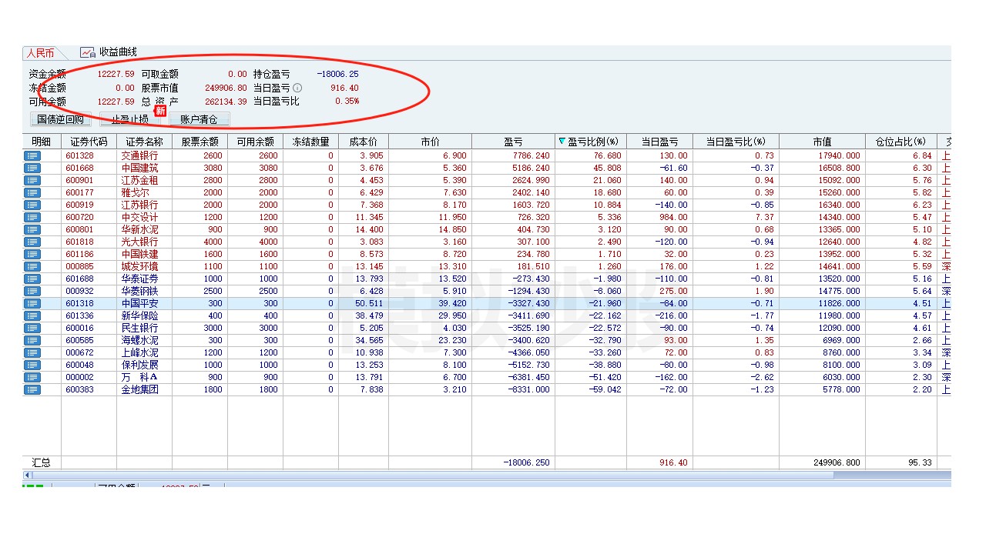The width and height of the screenshot is (986, 554).
Task: Click the detail icon for 万 科A
Action: pos(32,377)
